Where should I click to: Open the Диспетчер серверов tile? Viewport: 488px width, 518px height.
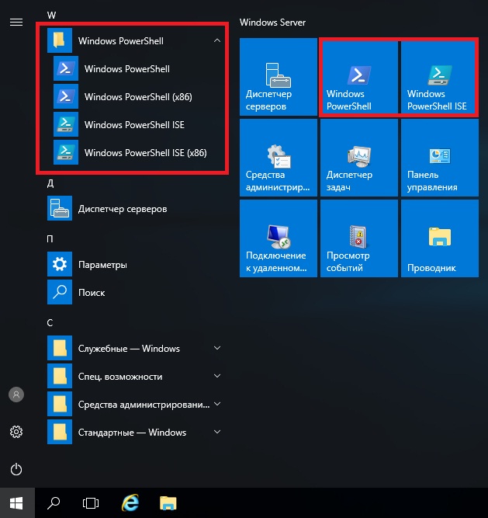[279, 77]
